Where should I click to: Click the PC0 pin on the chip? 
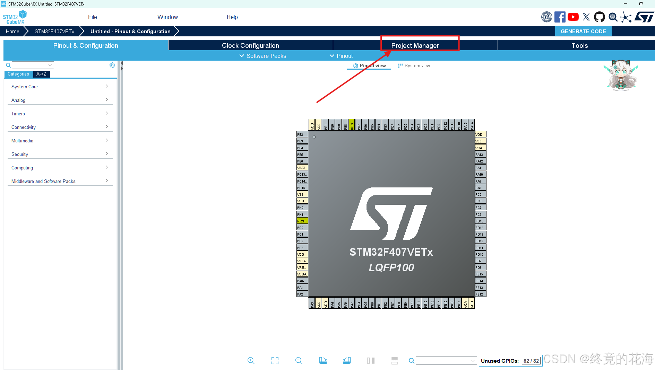[x=302, y=228]
